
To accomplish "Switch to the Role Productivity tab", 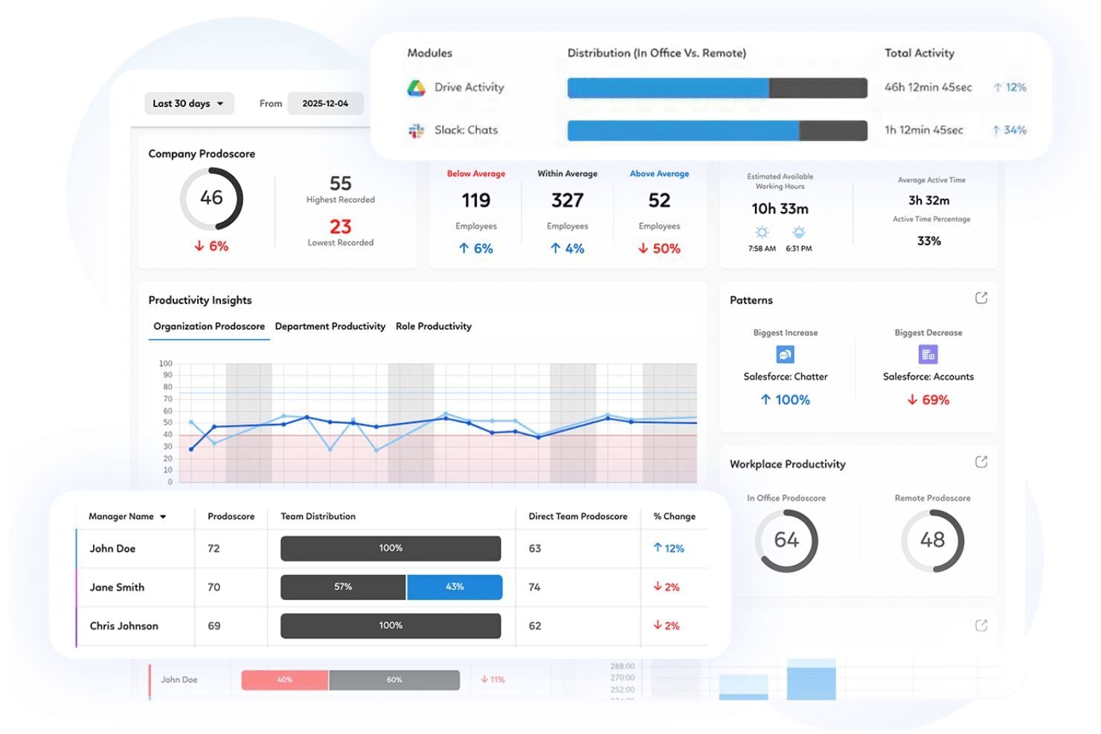I will 434,326.
